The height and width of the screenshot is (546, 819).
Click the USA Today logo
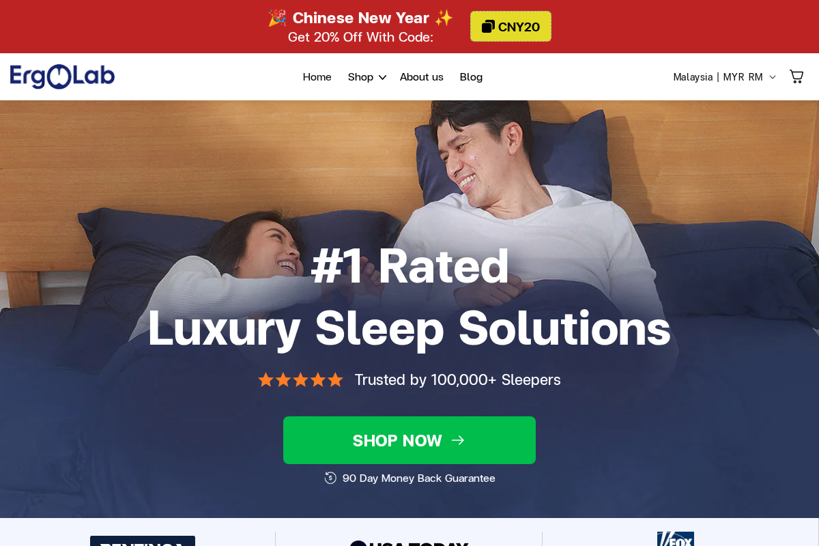tap(409, 543)
